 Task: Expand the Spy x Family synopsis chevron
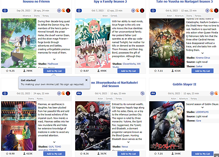click(x=128, y=59)
